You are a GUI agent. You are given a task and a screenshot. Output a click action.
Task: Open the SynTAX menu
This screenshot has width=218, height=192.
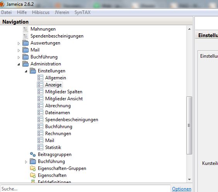(x=82, y=12)
